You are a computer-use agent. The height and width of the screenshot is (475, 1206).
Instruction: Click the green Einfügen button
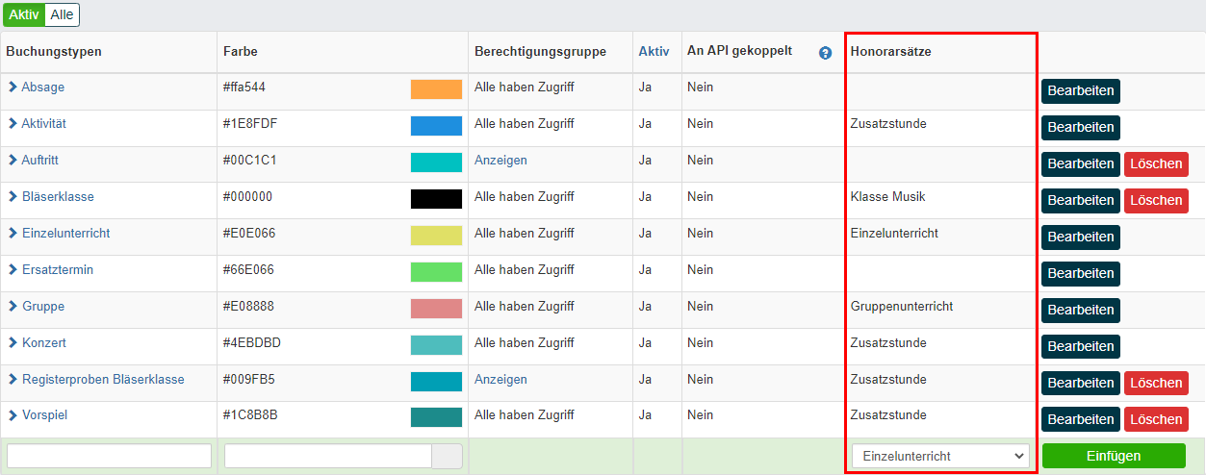(1114, 456)
